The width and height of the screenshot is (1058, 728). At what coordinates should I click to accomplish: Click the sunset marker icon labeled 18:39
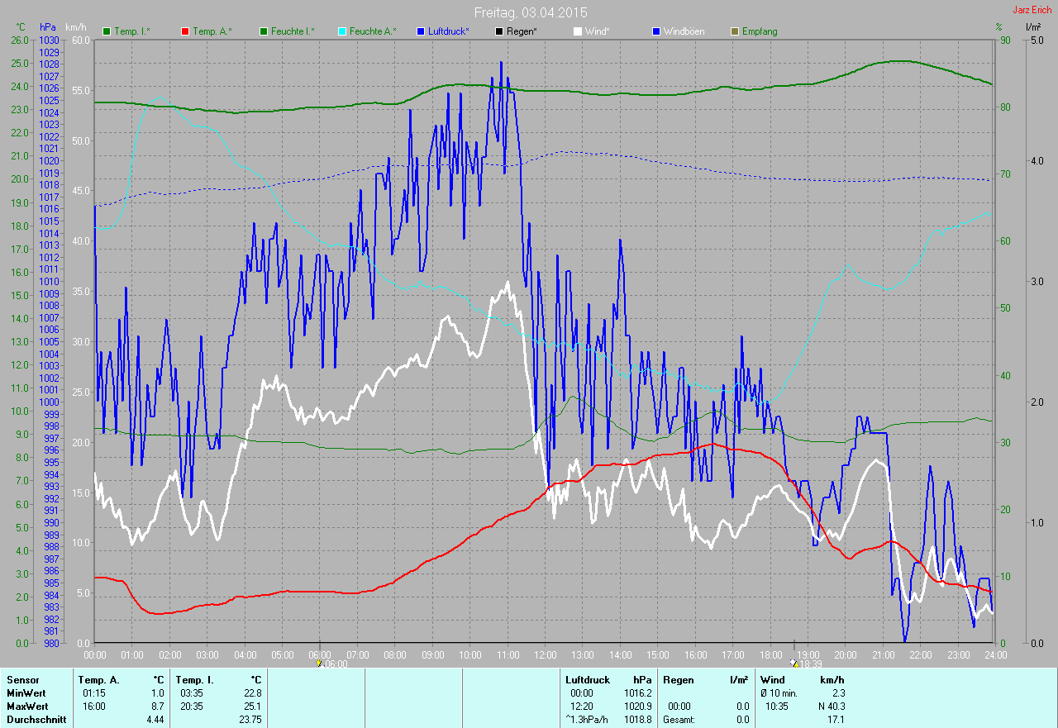coord(794,663)
